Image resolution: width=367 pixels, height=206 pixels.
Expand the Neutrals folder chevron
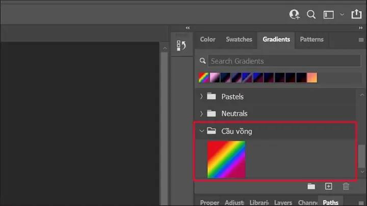pos(201,113)
